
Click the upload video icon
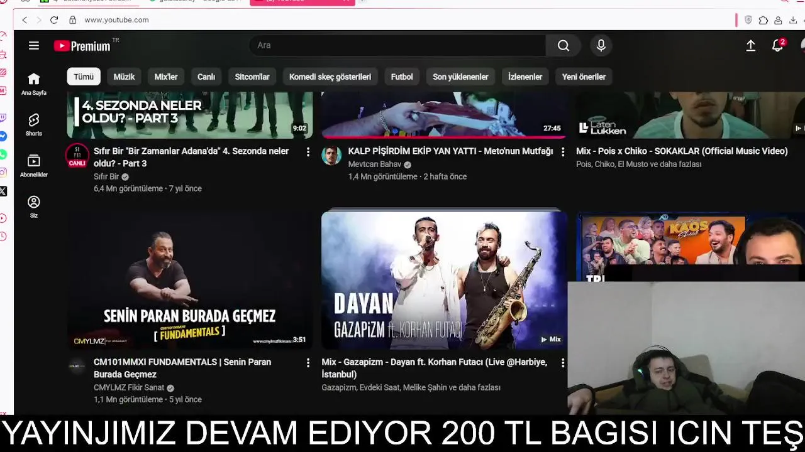(x=750, y=45)
